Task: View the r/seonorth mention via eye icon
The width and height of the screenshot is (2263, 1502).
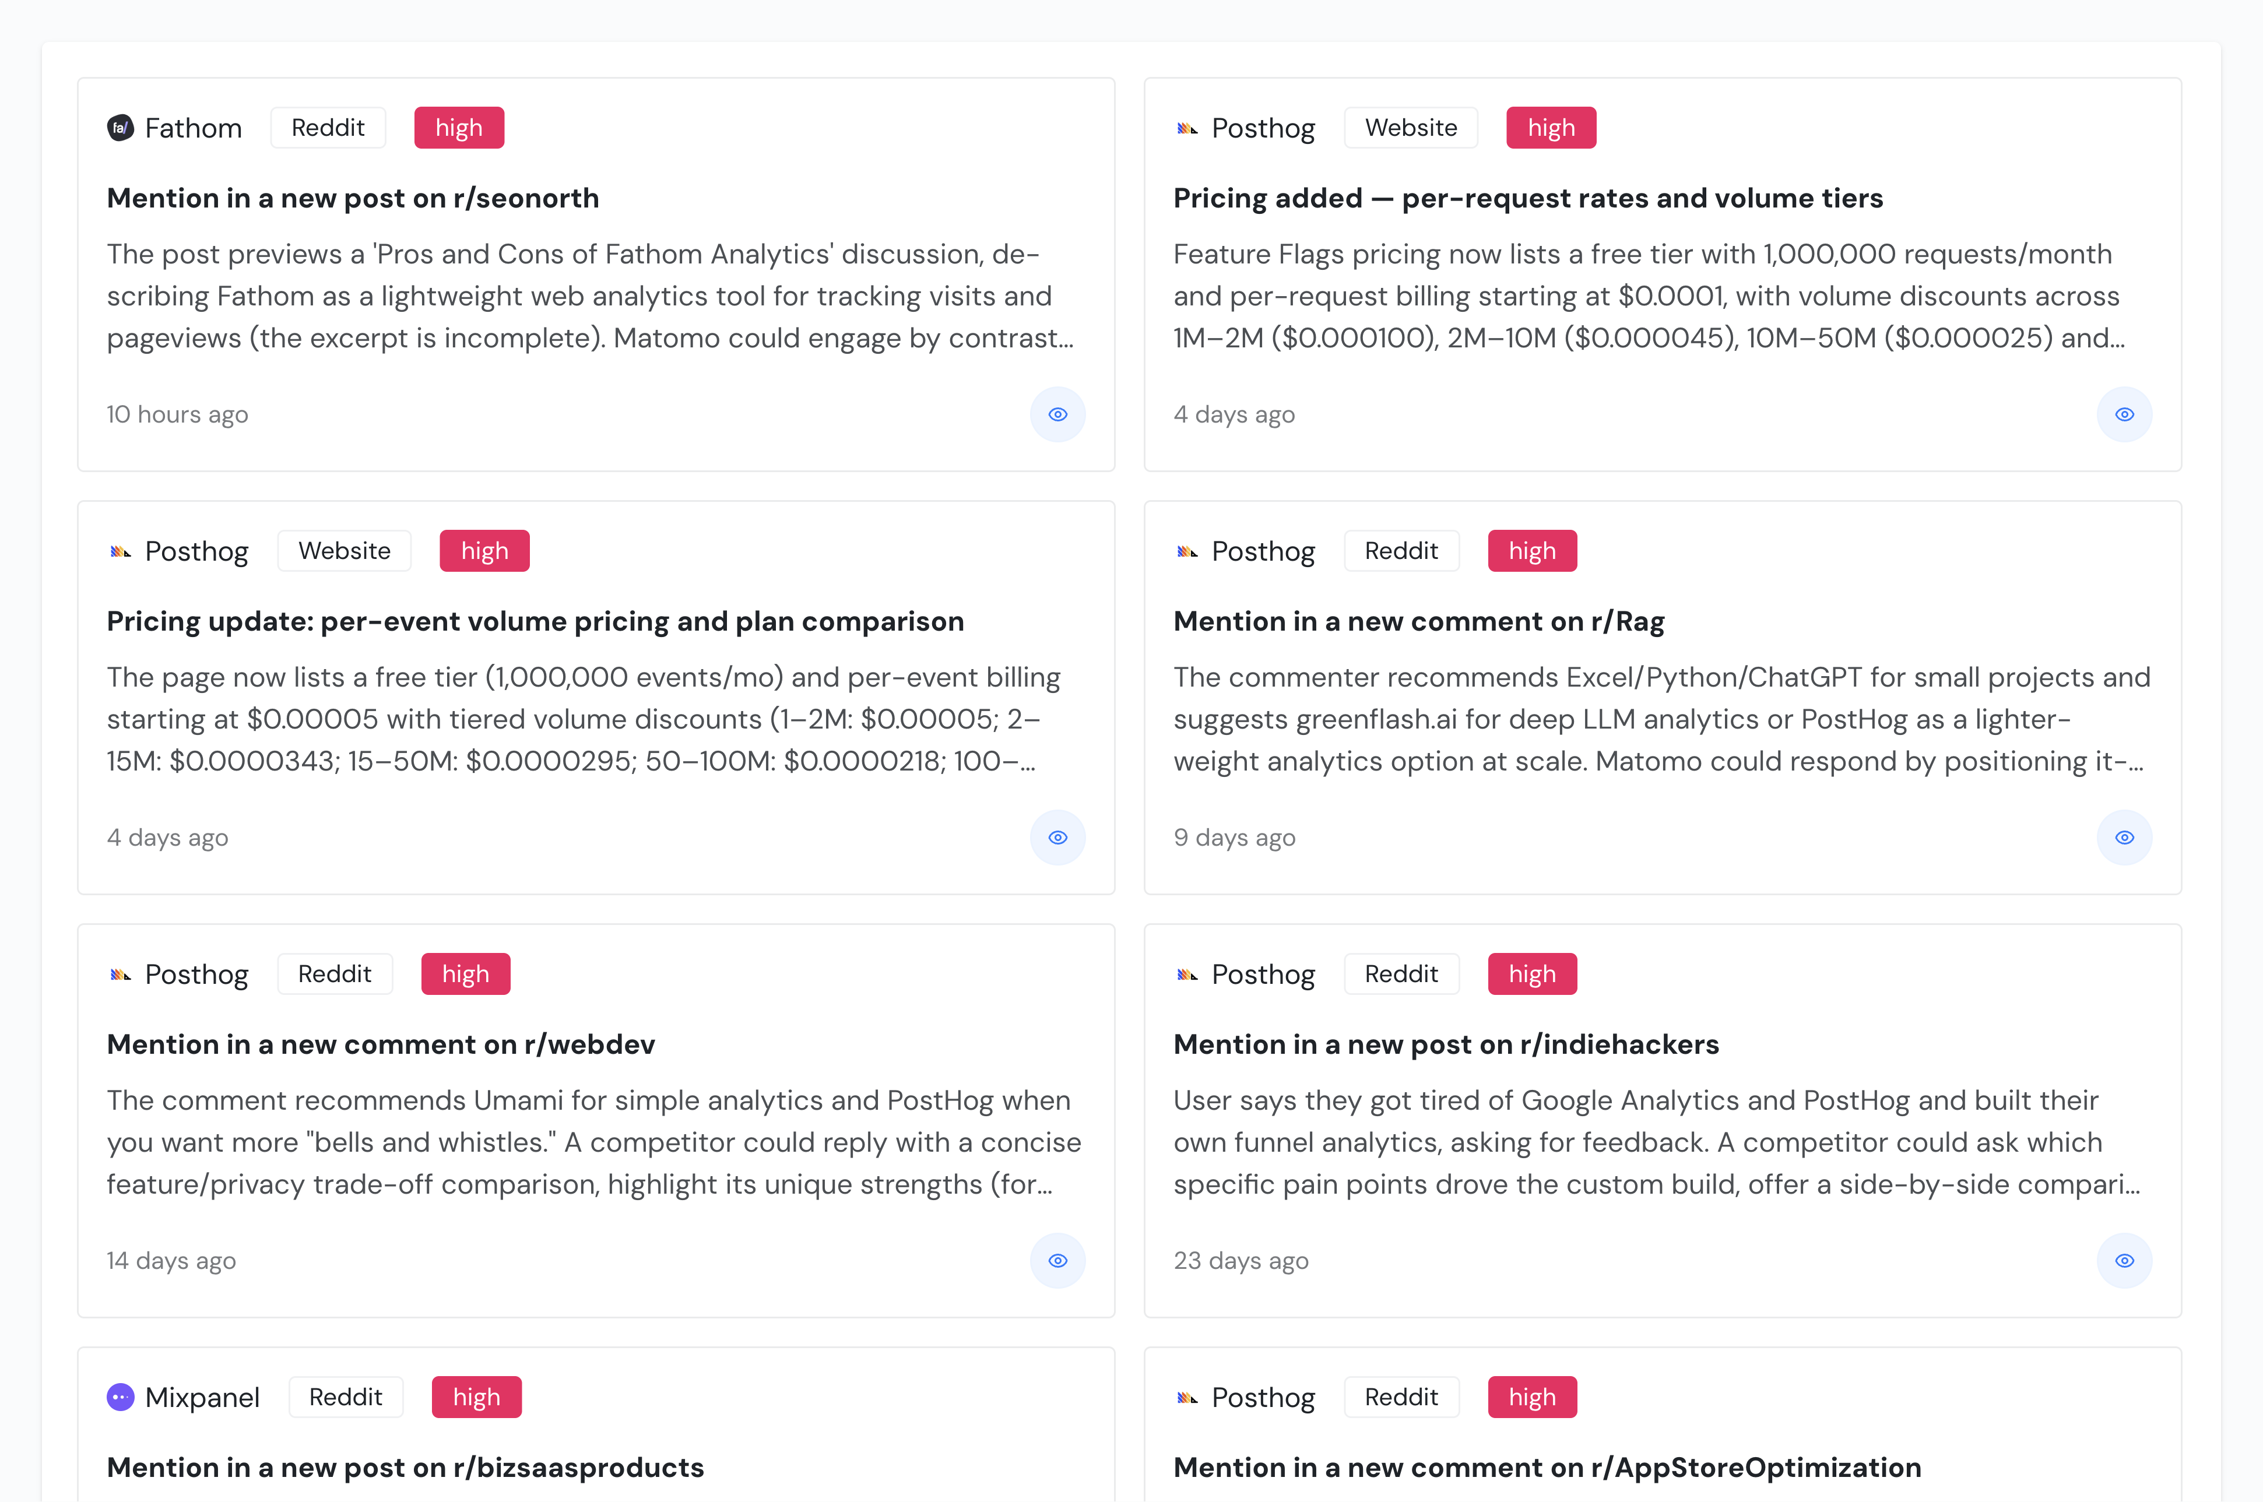Action: click(x=1057, y=415)
